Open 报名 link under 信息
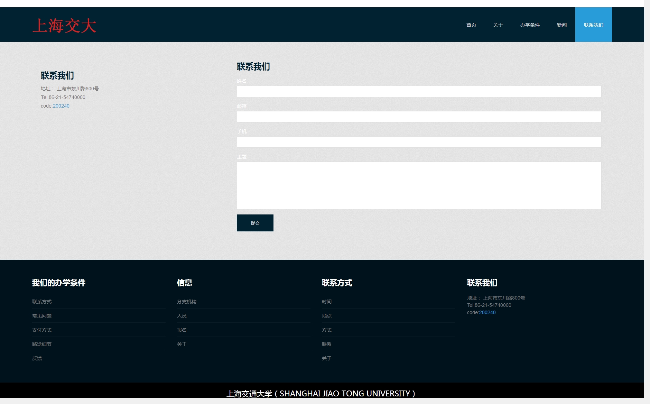Image resolution: width=650 pixels, height=404 pixels. point(182,330)
